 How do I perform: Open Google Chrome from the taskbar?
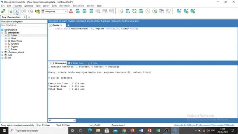[124, 131]
